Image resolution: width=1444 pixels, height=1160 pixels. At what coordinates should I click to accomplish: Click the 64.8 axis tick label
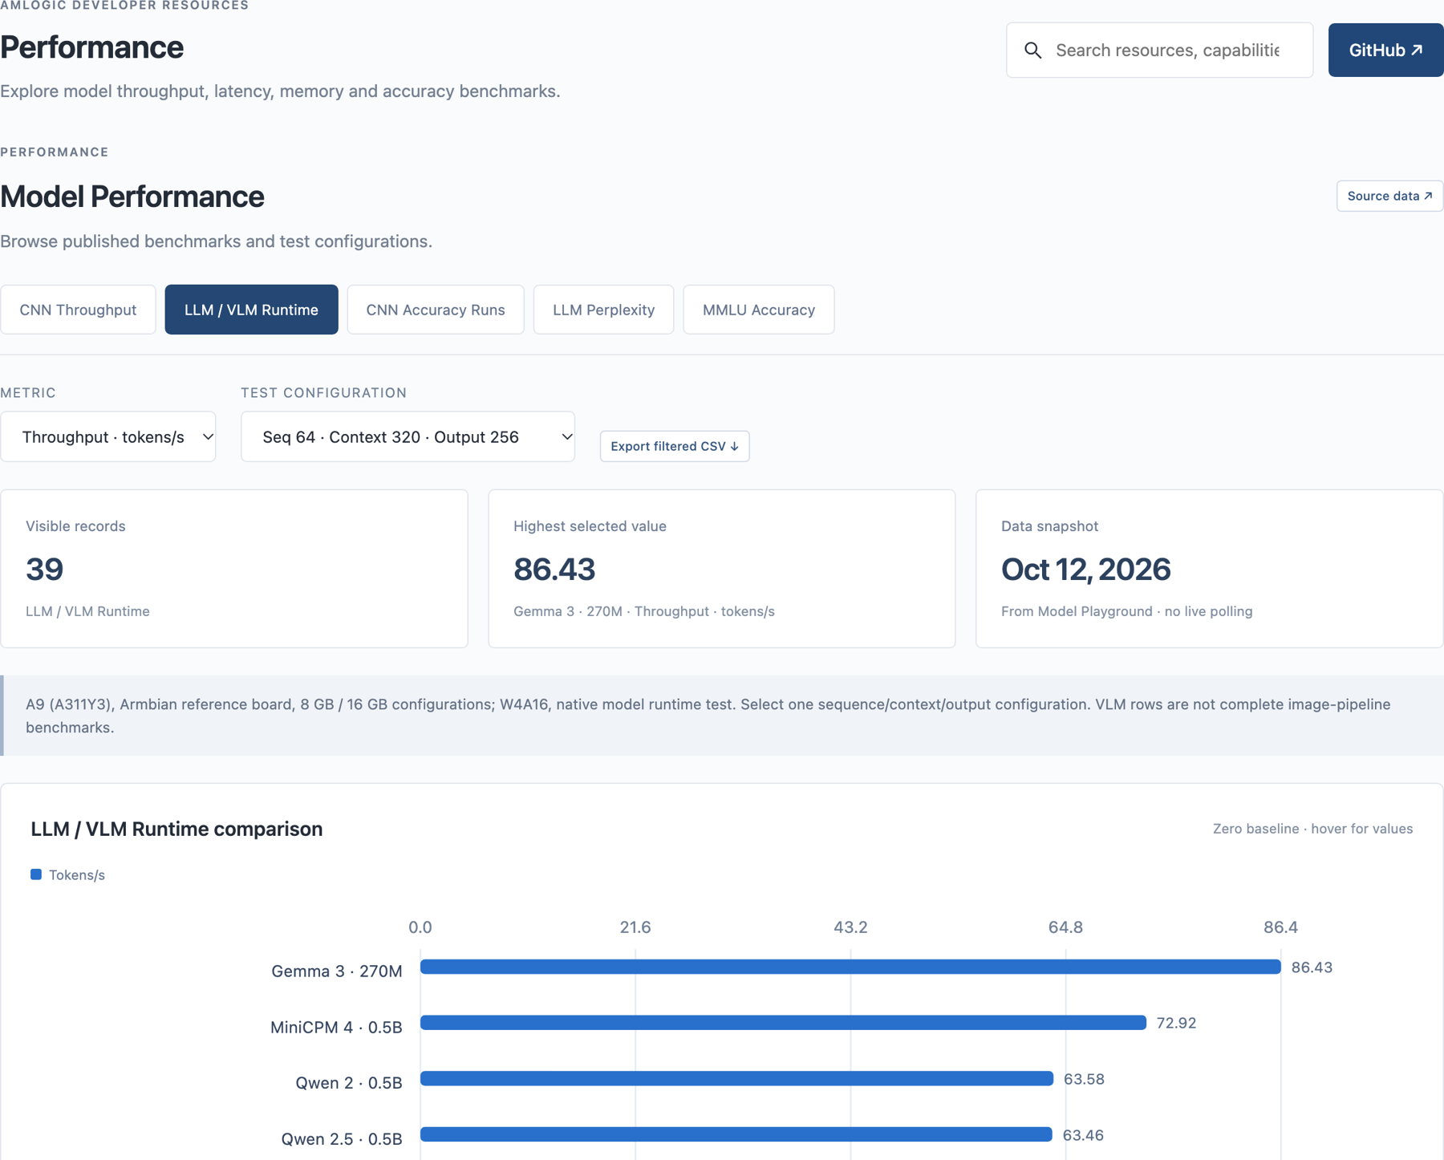[x=1065, y=927]
